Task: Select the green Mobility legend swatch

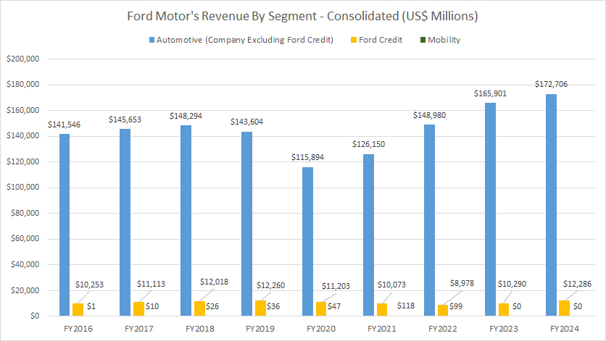Action: [423, 40]
